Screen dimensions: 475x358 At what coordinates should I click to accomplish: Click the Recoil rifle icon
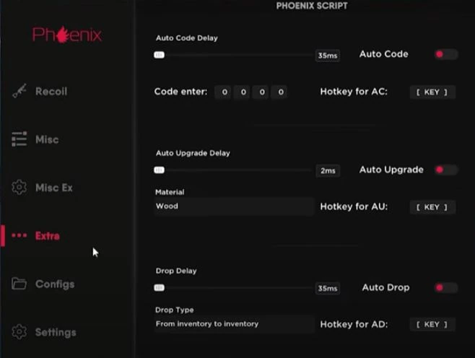19,91
